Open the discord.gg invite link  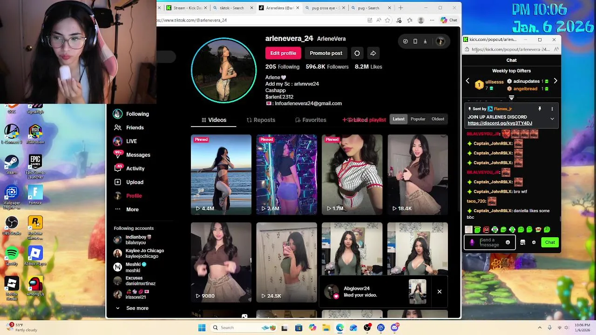point(500,123)
